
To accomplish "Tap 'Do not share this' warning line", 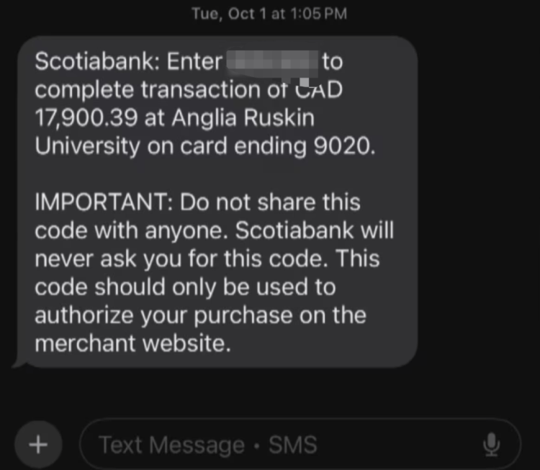I will point(270,202).
